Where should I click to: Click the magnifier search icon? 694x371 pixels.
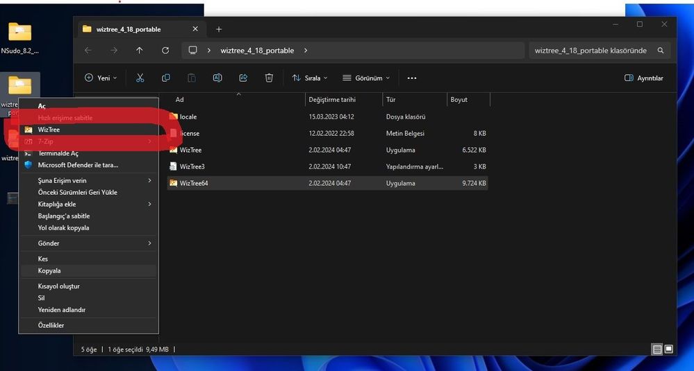tap(661, 51)
